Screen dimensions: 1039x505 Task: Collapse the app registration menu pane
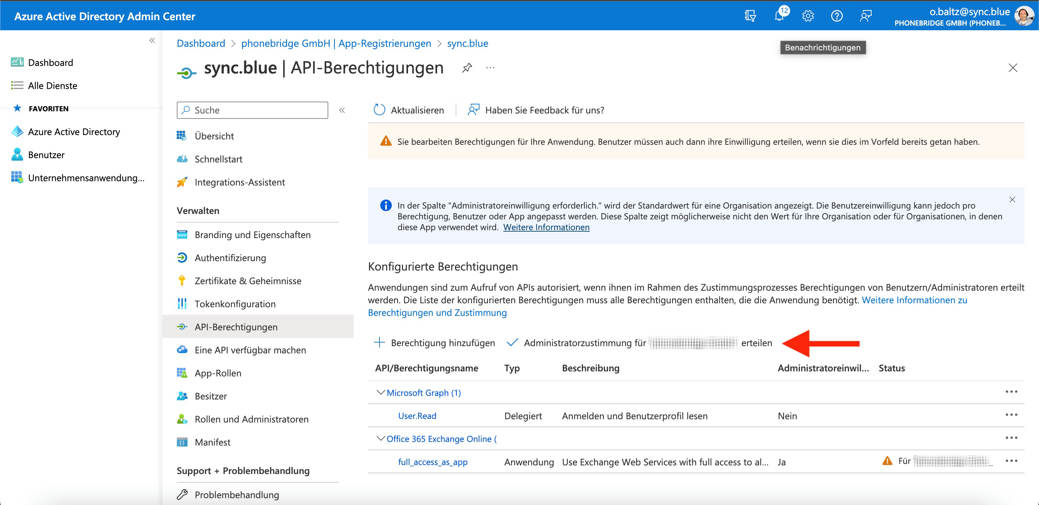(x=342, y=110)
